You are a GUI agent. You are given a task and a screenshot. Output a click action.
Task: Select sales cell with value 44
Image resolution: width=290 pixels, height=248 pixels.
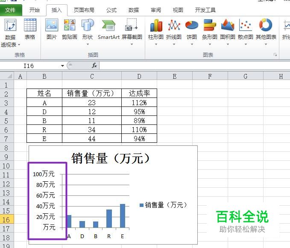coord(92,139)
